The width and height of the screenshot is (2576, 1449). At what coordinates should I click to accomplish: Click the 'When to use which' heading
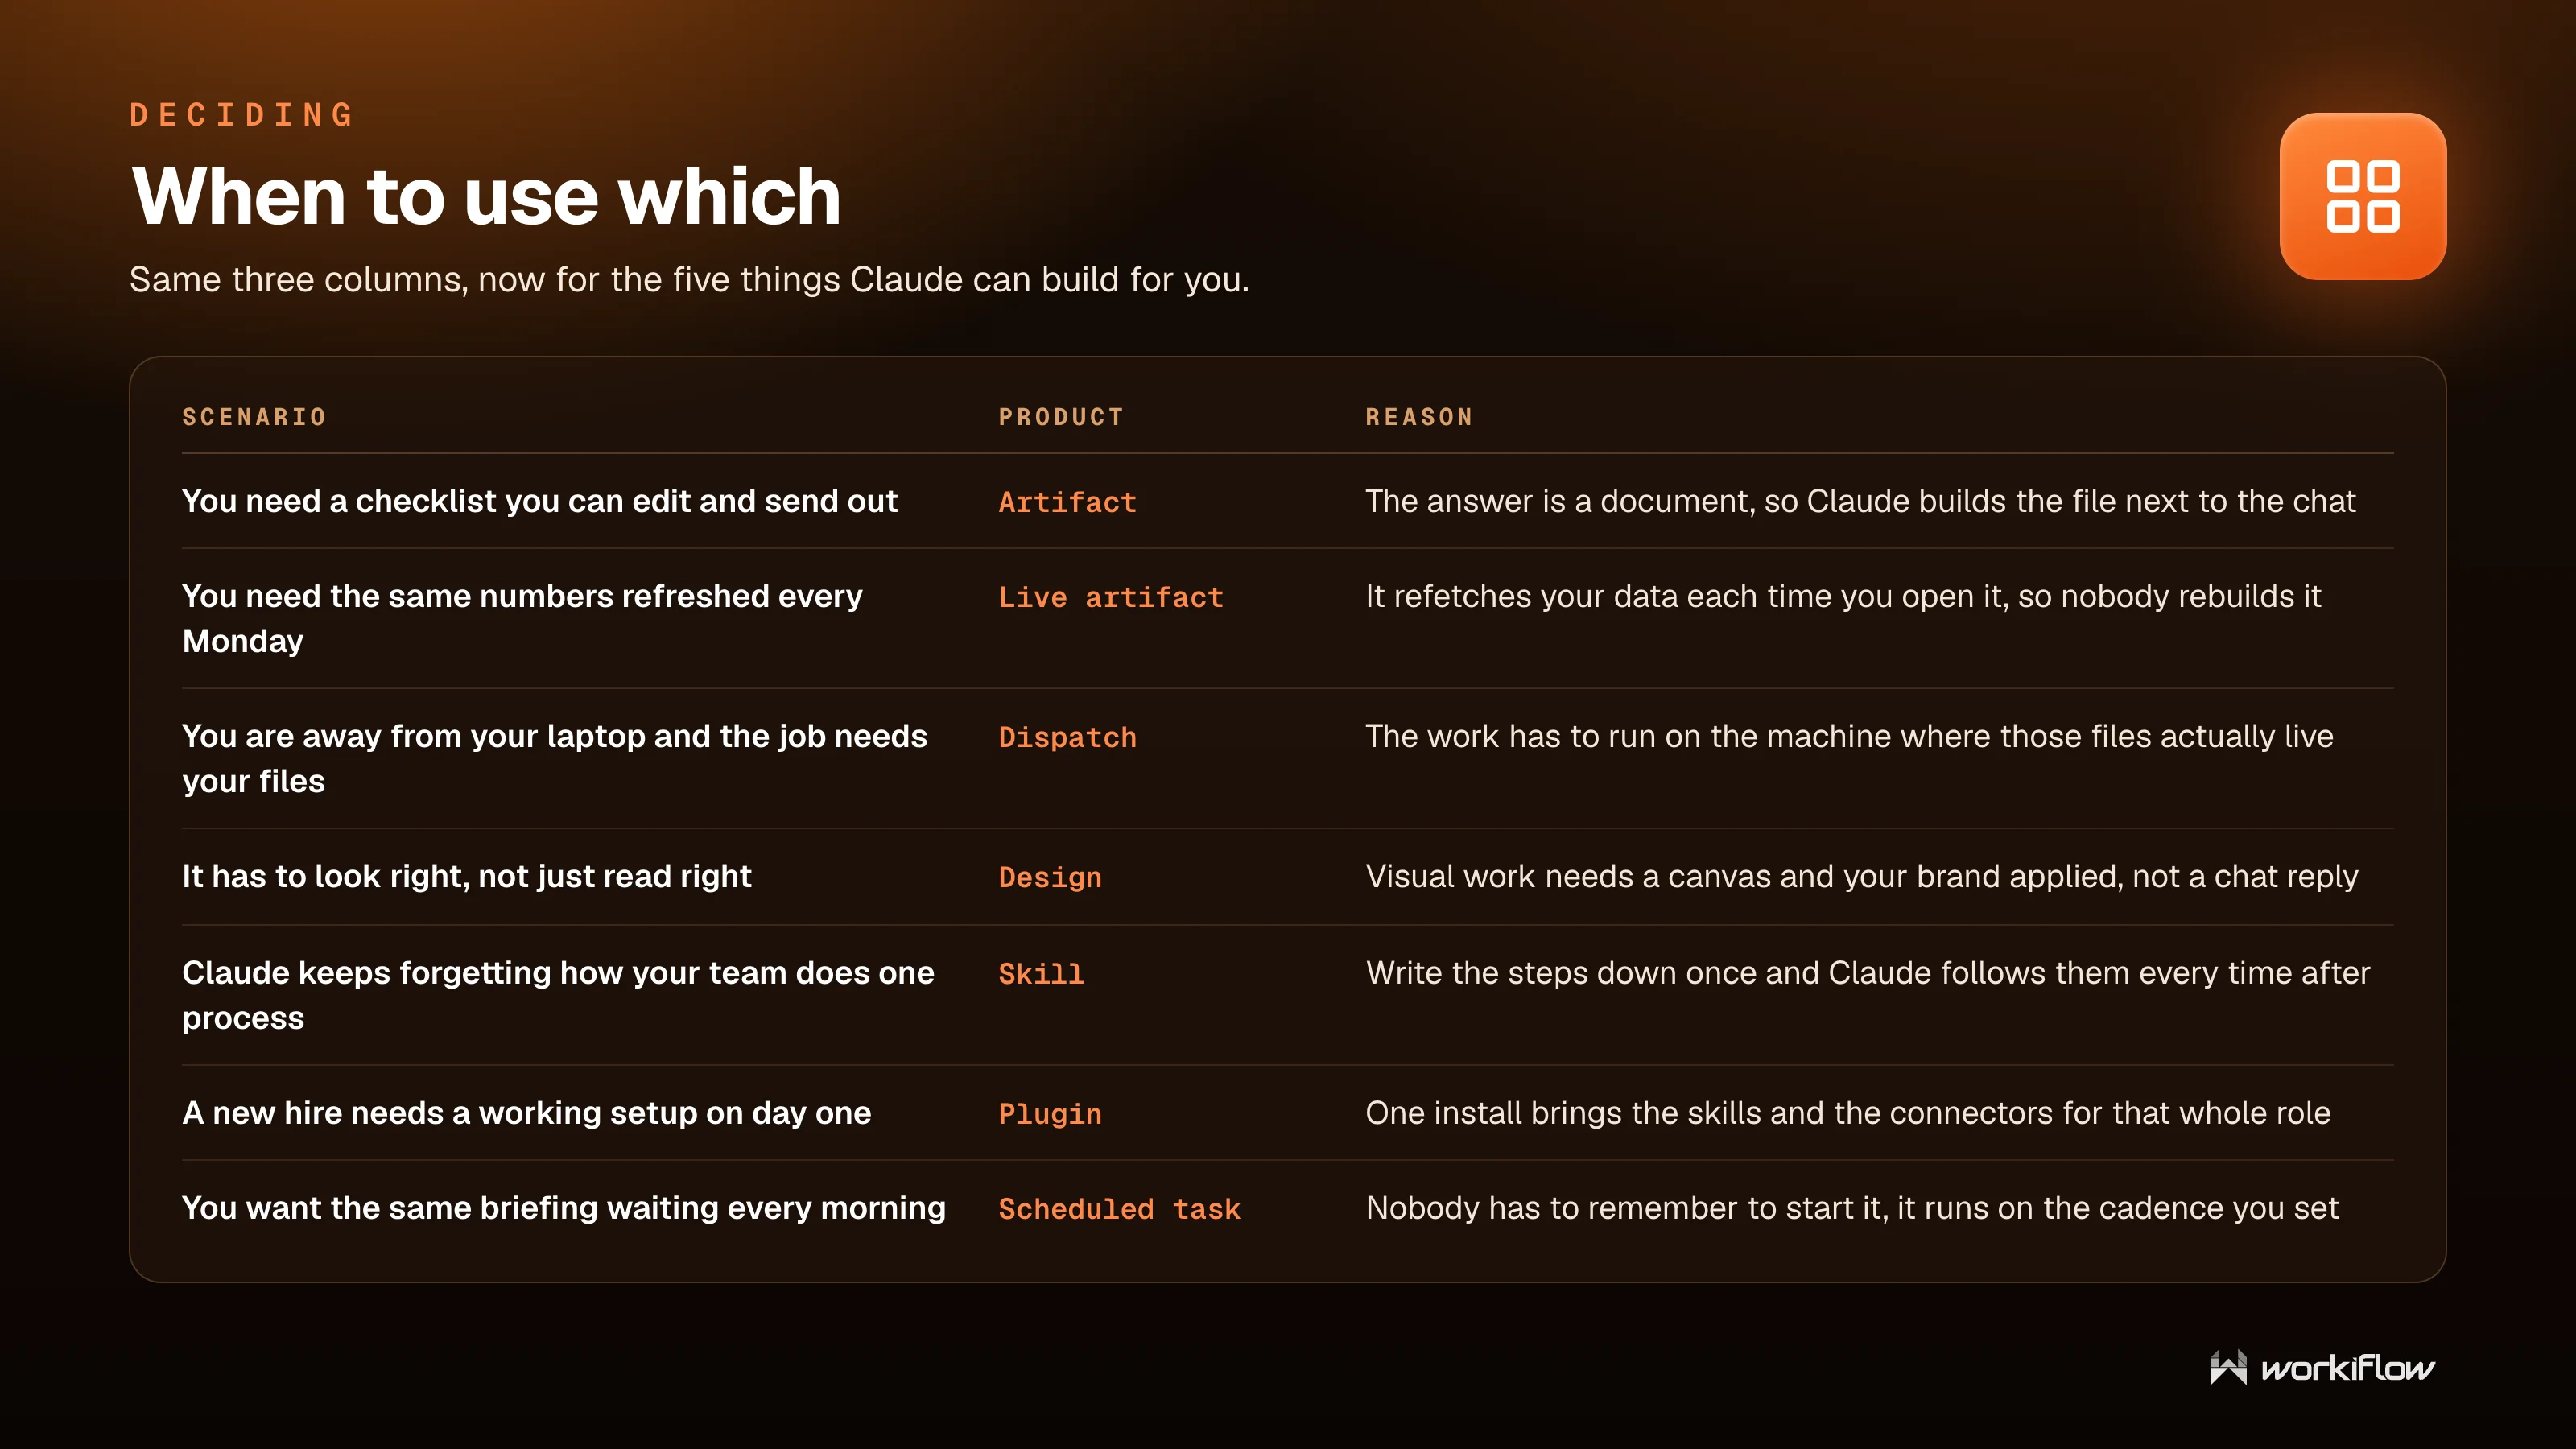coord(486,196)
